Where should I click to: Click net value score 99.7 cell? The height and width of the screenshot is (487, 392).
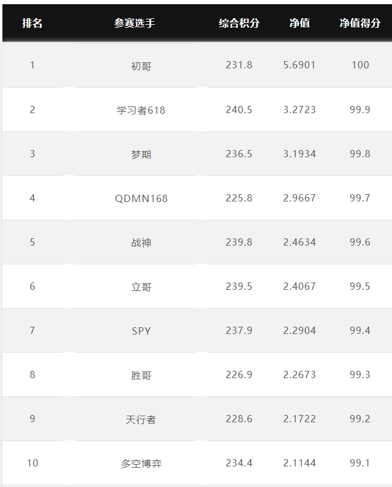coord(360,198)
